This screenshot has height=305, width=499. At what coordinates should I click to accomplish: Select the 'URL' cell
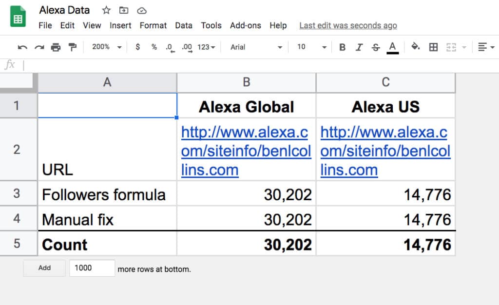[x=107, y=149]
